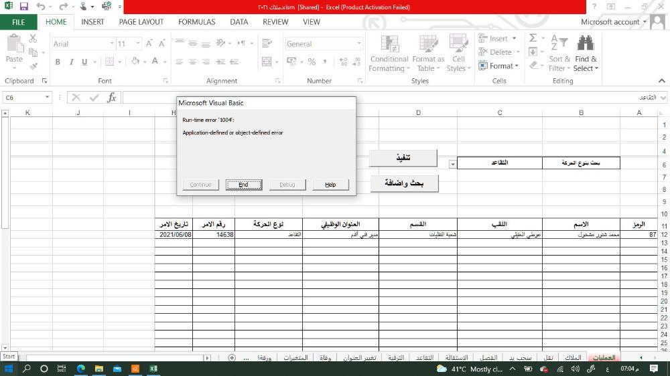This screenshot has width=670, height=376.
Task: Open the Arial font name dropdown
Action: pyautogui.click(x=111, y=43)
